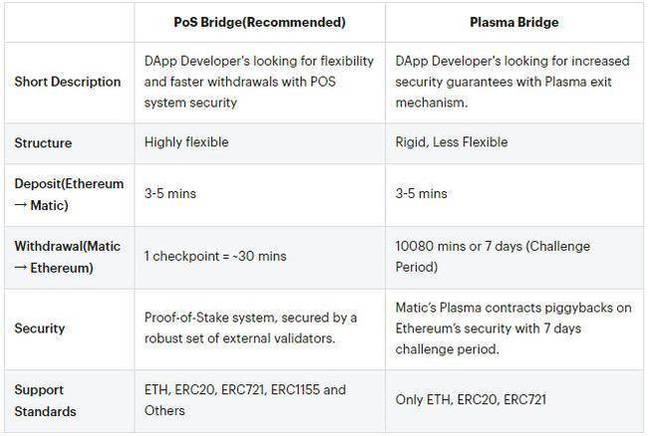Click the Deposit(Ethereum → Matic) row label

(69, 194)
